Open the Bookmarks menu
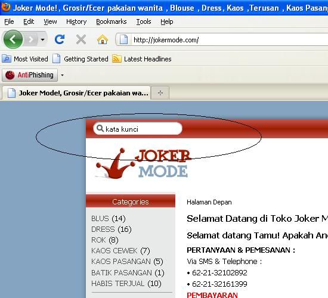The width and height of the screenshot is (328, 298). click(112, 21)
